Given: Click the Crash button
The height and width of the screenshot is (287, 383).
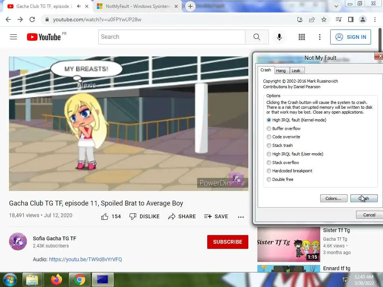Looking at the screenshot, I should click(x=364, y=198).
